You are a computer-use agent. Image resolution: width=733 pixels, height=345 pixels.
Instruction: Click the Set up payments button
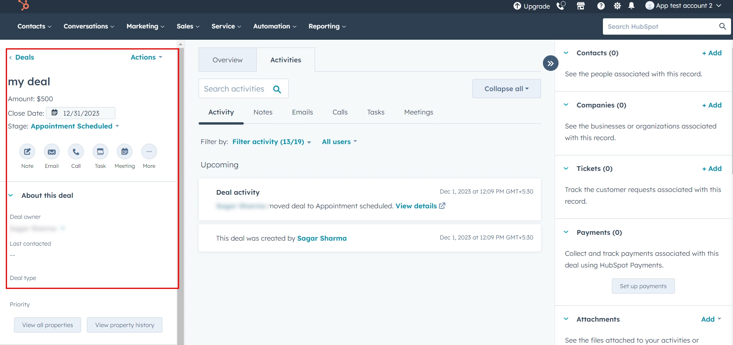coord(643,286)
